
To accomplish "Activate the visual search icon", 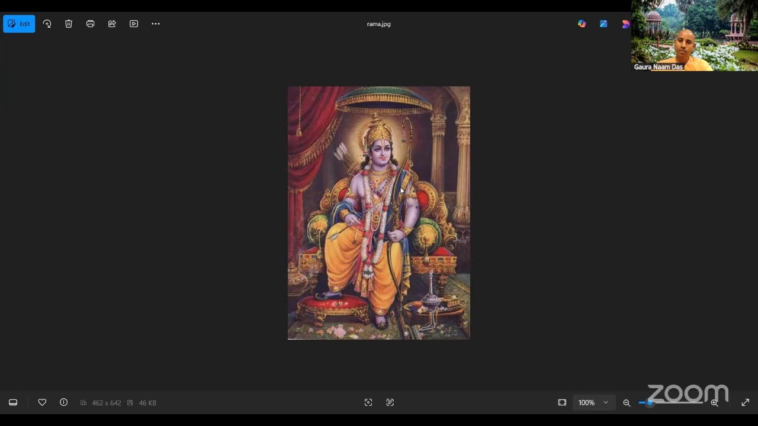I will coord(368,402).
